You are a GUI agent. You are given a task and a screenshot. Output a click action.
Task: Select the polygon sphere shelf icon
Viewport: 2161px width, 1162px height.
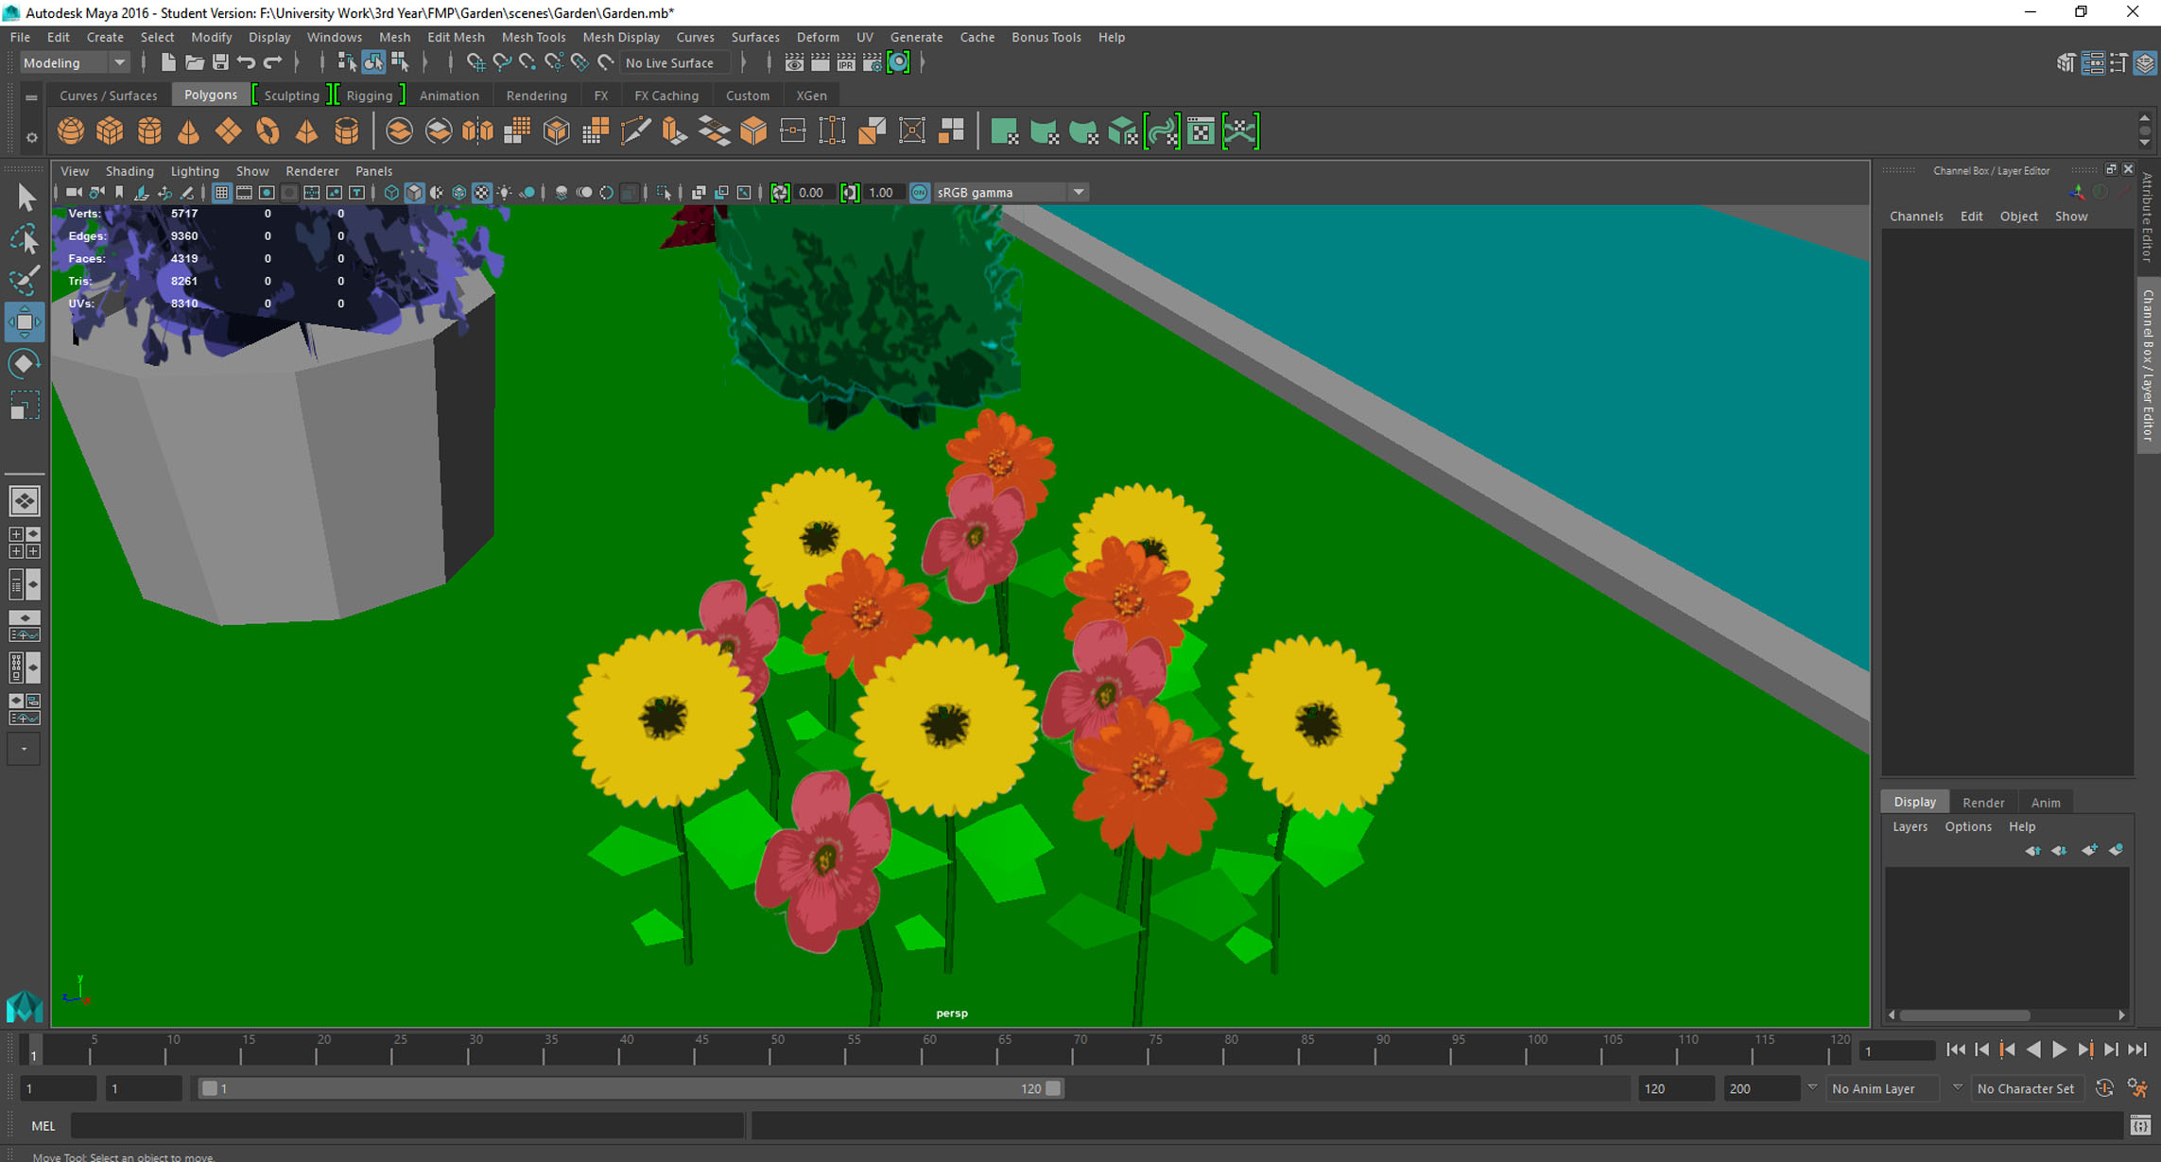click(70, 130)
